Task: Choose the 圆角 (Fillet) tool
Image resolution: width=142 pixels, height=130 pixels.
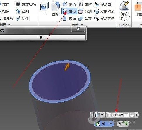Action: (x=56, y=9)
